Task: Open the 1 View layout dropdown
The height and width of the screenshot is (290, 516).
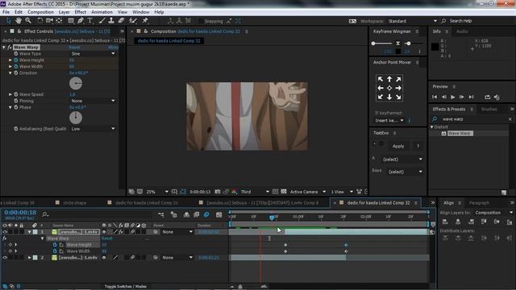Action: [x=342, y=192]
